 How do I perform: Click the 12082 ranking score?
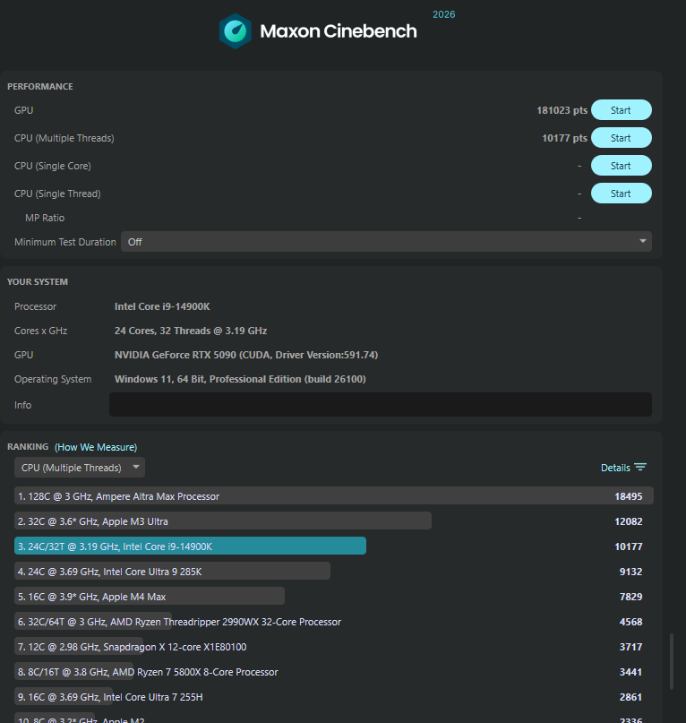click(629, 521)
